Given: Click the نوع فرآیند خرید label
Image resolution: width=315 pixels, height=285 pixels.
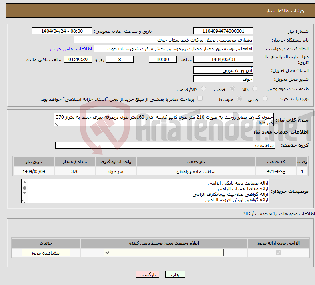Looking at the screenshot, I should point(292,99).
